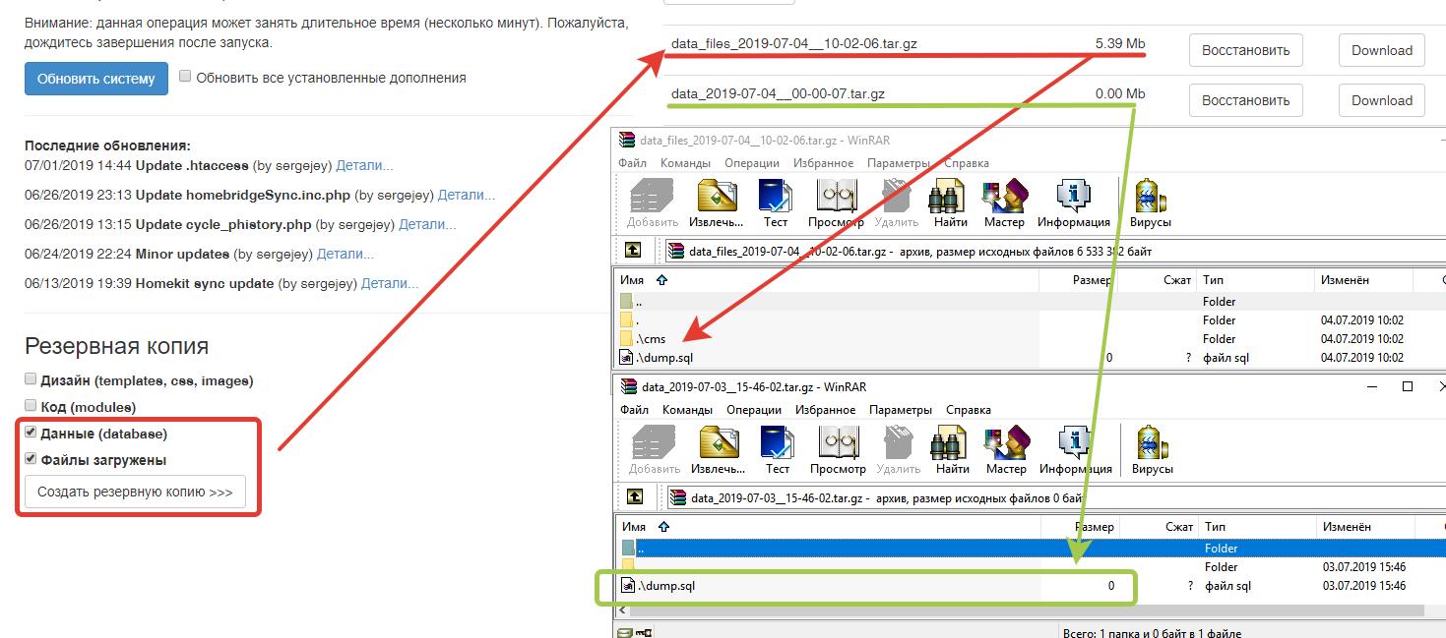Select the highlighted '..' row in data_2019-07-03 archive
Image resolution: width=1446 pixels, height=638 pixels.
click(x=1031, y=549)
